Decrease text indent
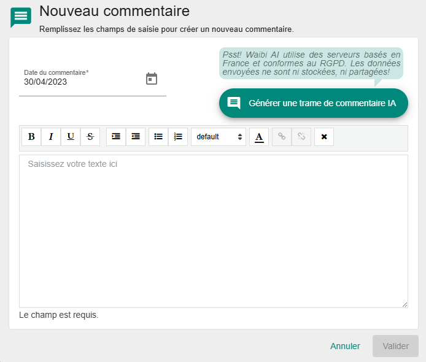Viewport: 426px width, 362px height. (136, 137)
